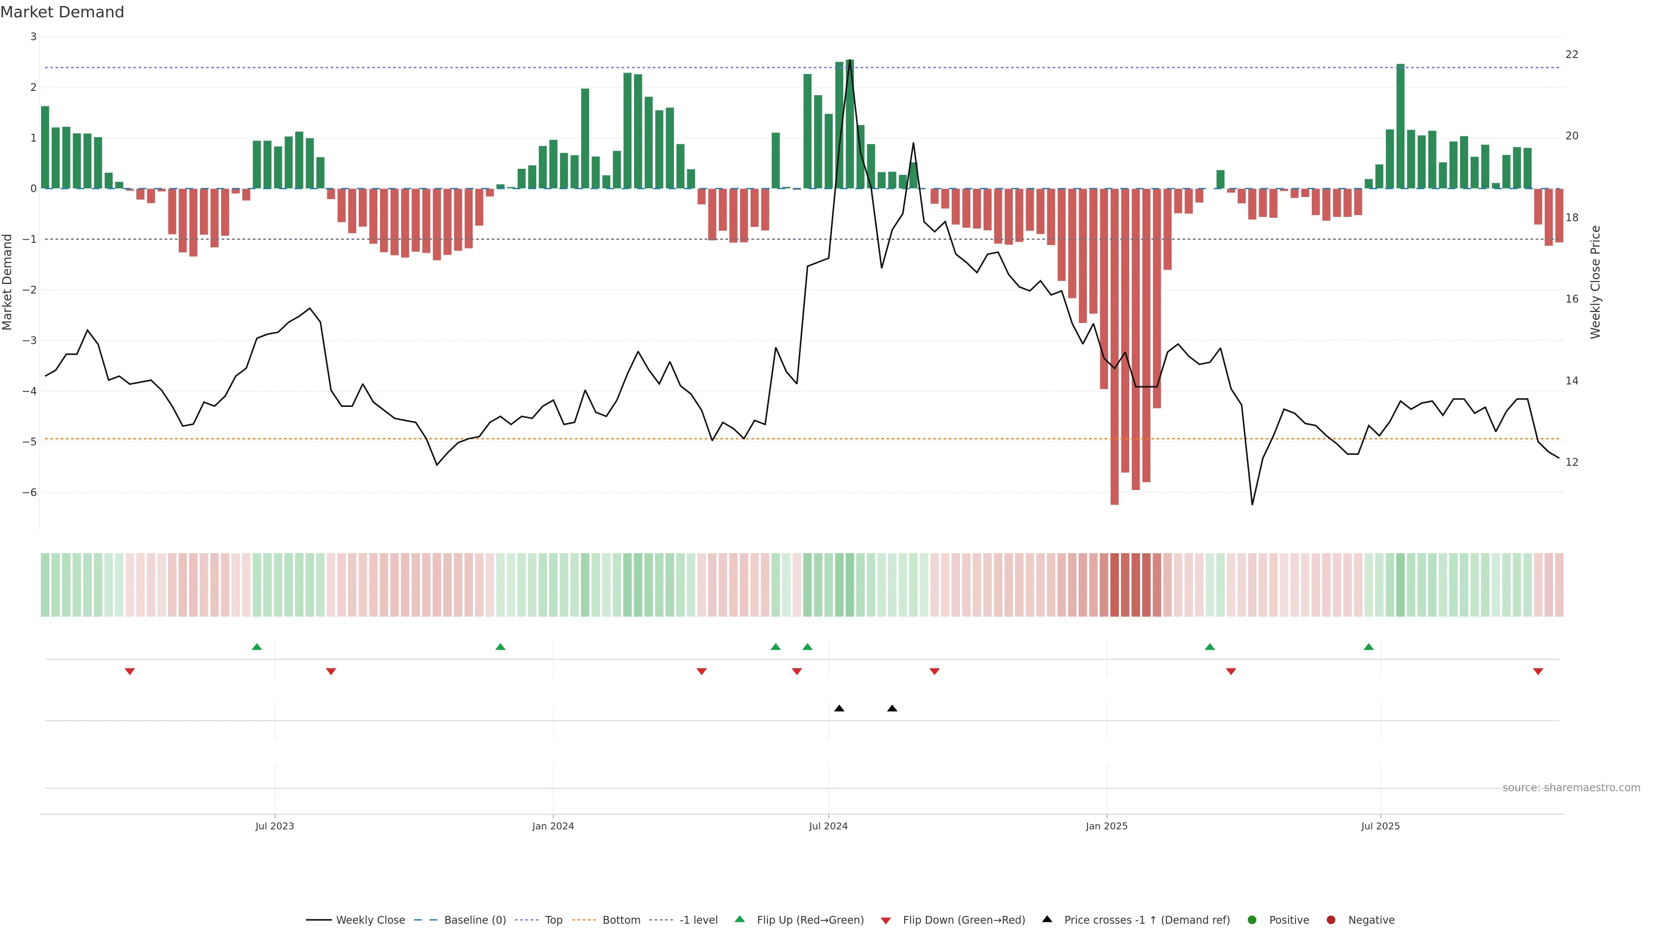The height and width of the screenshot is (935, 1662).
Task: Click the Jul 2024 x-axis label
Action: click(828, 827)
